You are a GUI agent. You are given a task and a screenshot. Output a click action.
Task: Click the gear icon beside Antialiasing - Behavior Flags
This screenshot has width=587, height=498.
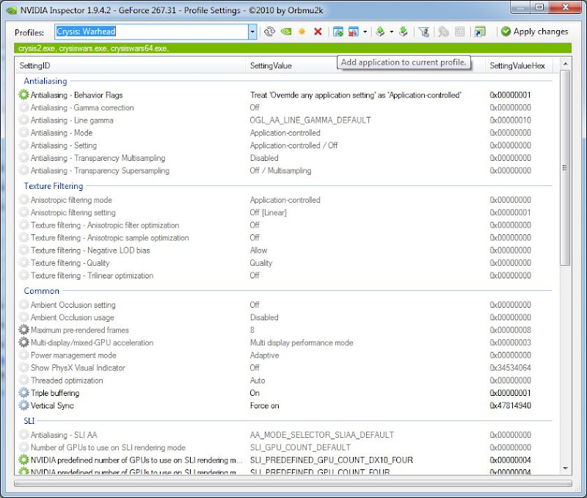pyautogui.click(x=23, y=95)
